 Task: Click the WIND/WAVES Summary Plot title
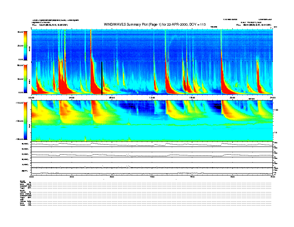pos(155,24)
